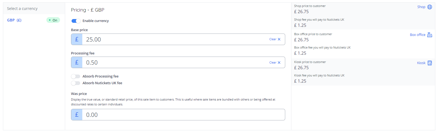Open the Kiosk channel link
This screenshot has width=438, height=133.
421,63
